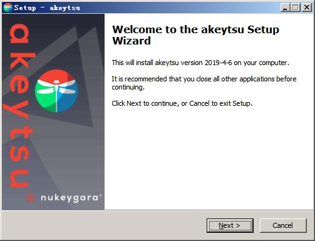Open the setup icon system menu
Screen dimensions: 315x241
click(8, 8)
